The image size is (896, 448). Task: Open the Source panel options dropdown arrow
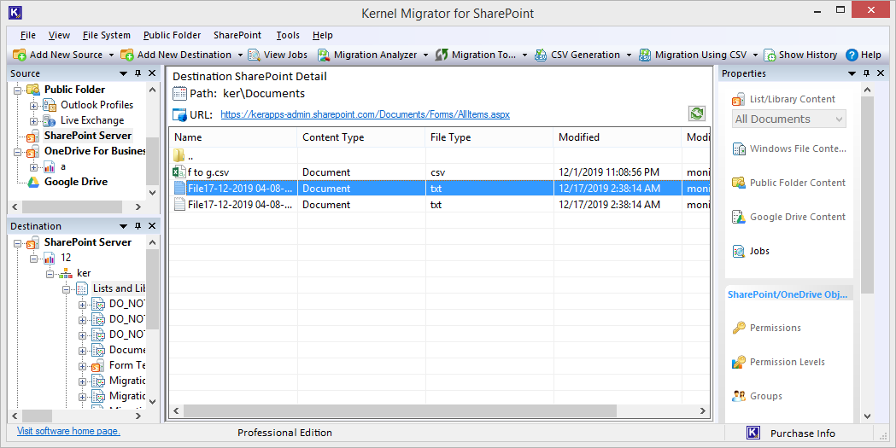click(123, 73)
